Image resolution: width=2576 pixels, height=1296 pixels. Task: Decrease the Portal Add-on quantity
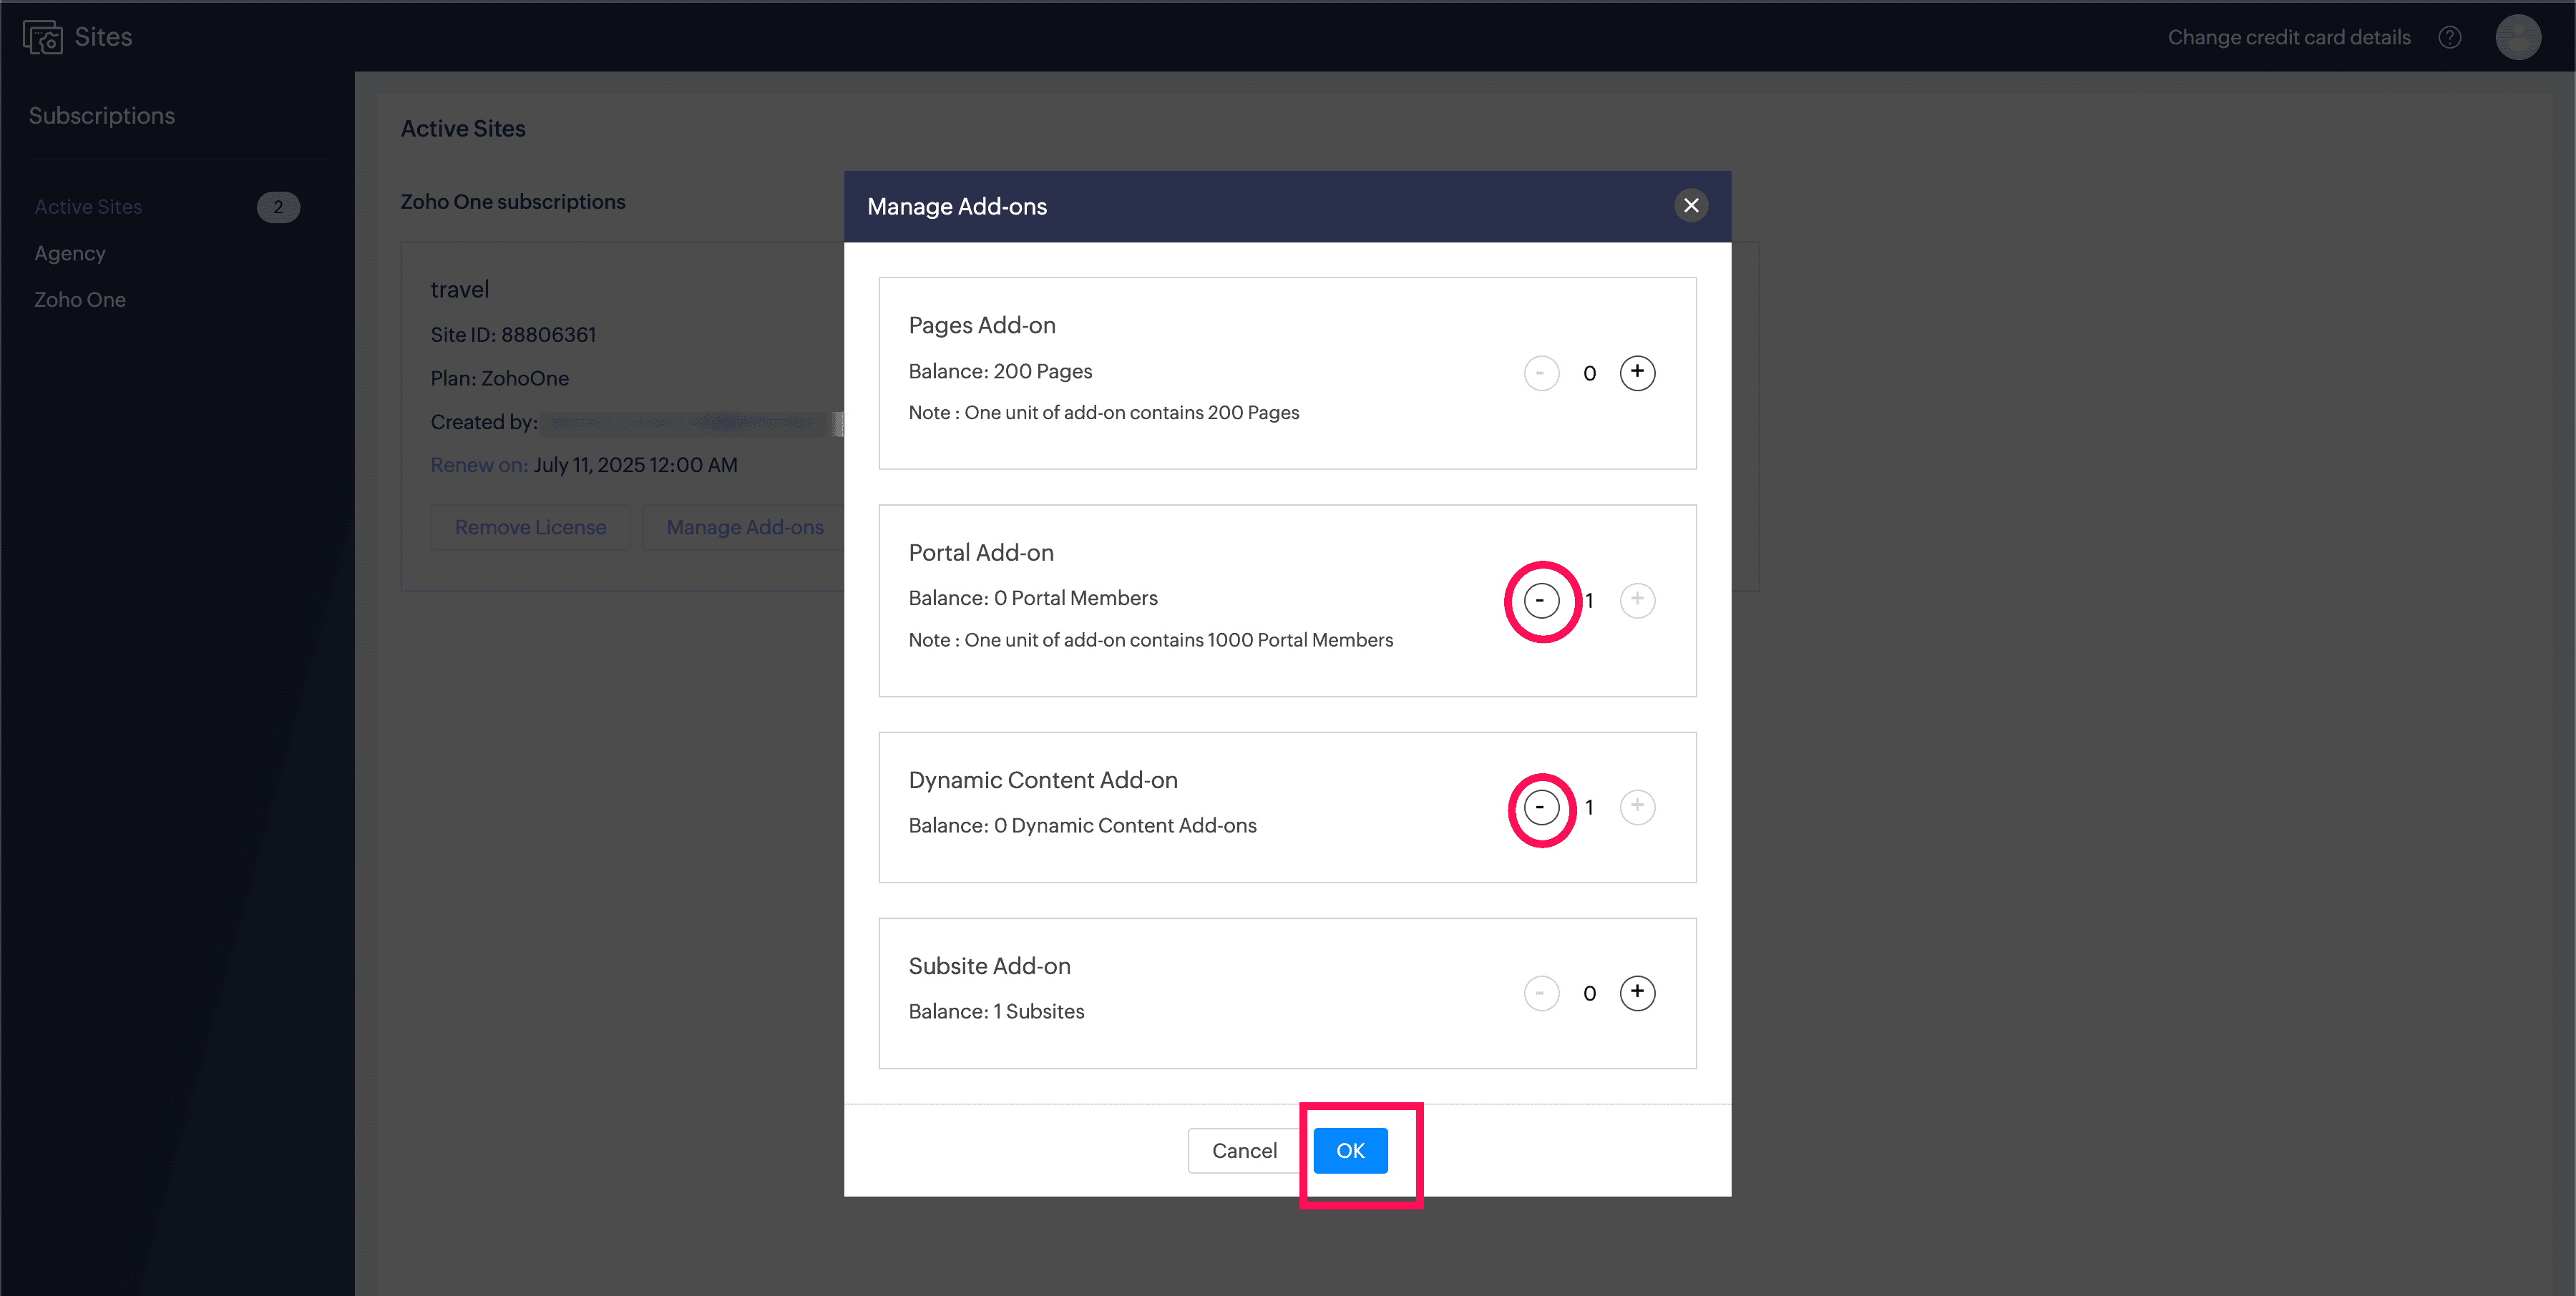1541,601
